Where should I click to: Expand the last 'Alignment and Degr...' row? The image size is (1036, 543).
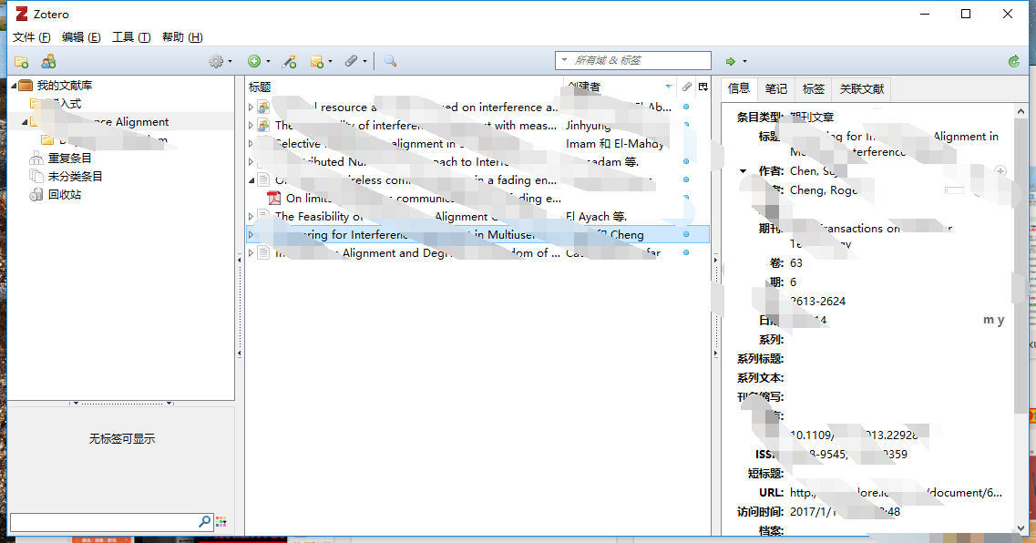click(x=251, y=252)
